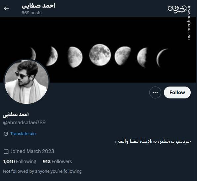197x181 pixels.
Task: Click the translate icon beside Translate bio
Action: 6,134
